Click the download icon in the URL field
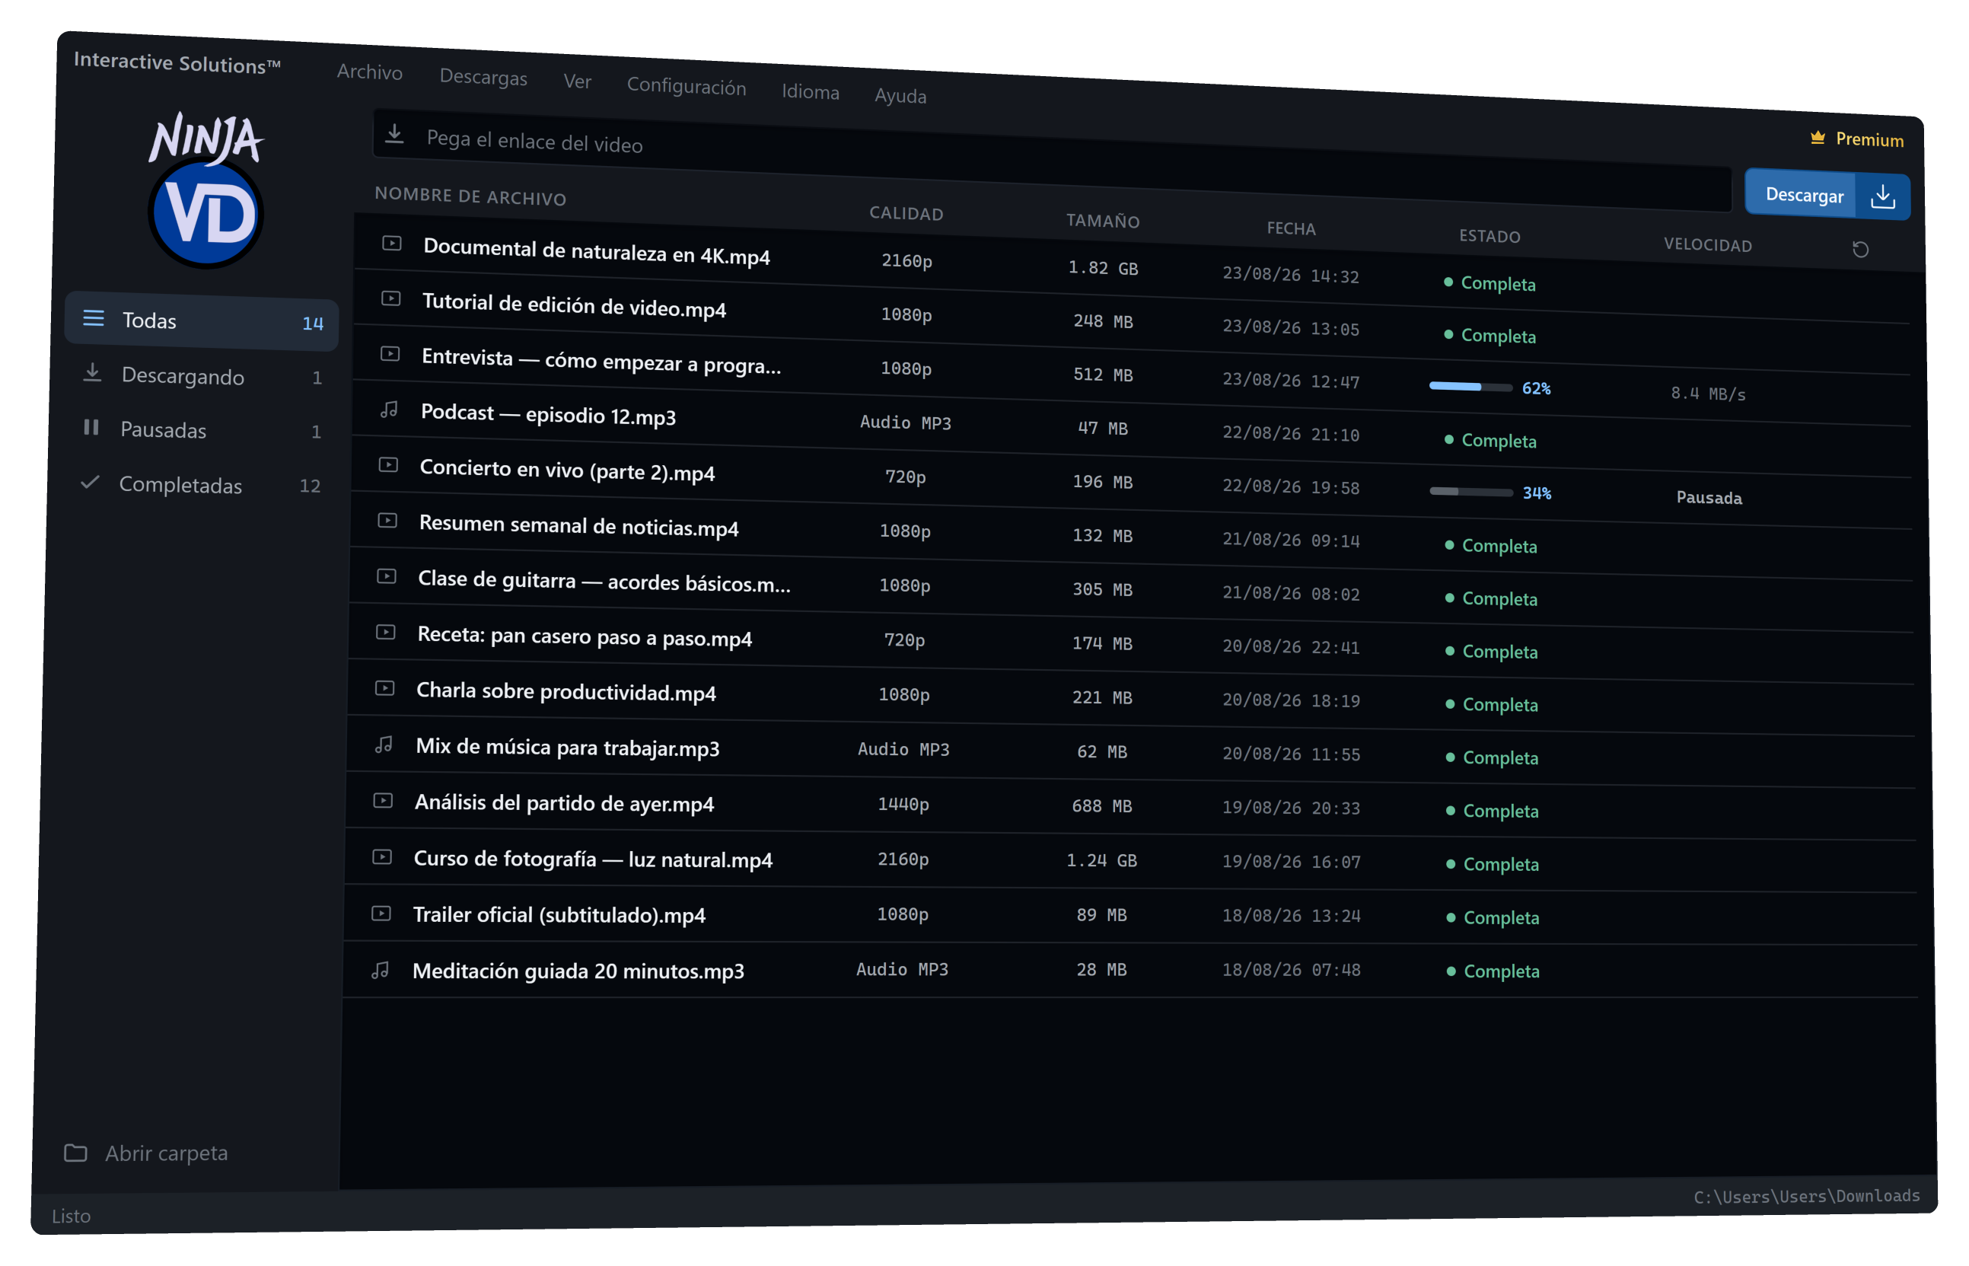Viewport: 1969px width, 1266px height. tap(394, 133)
